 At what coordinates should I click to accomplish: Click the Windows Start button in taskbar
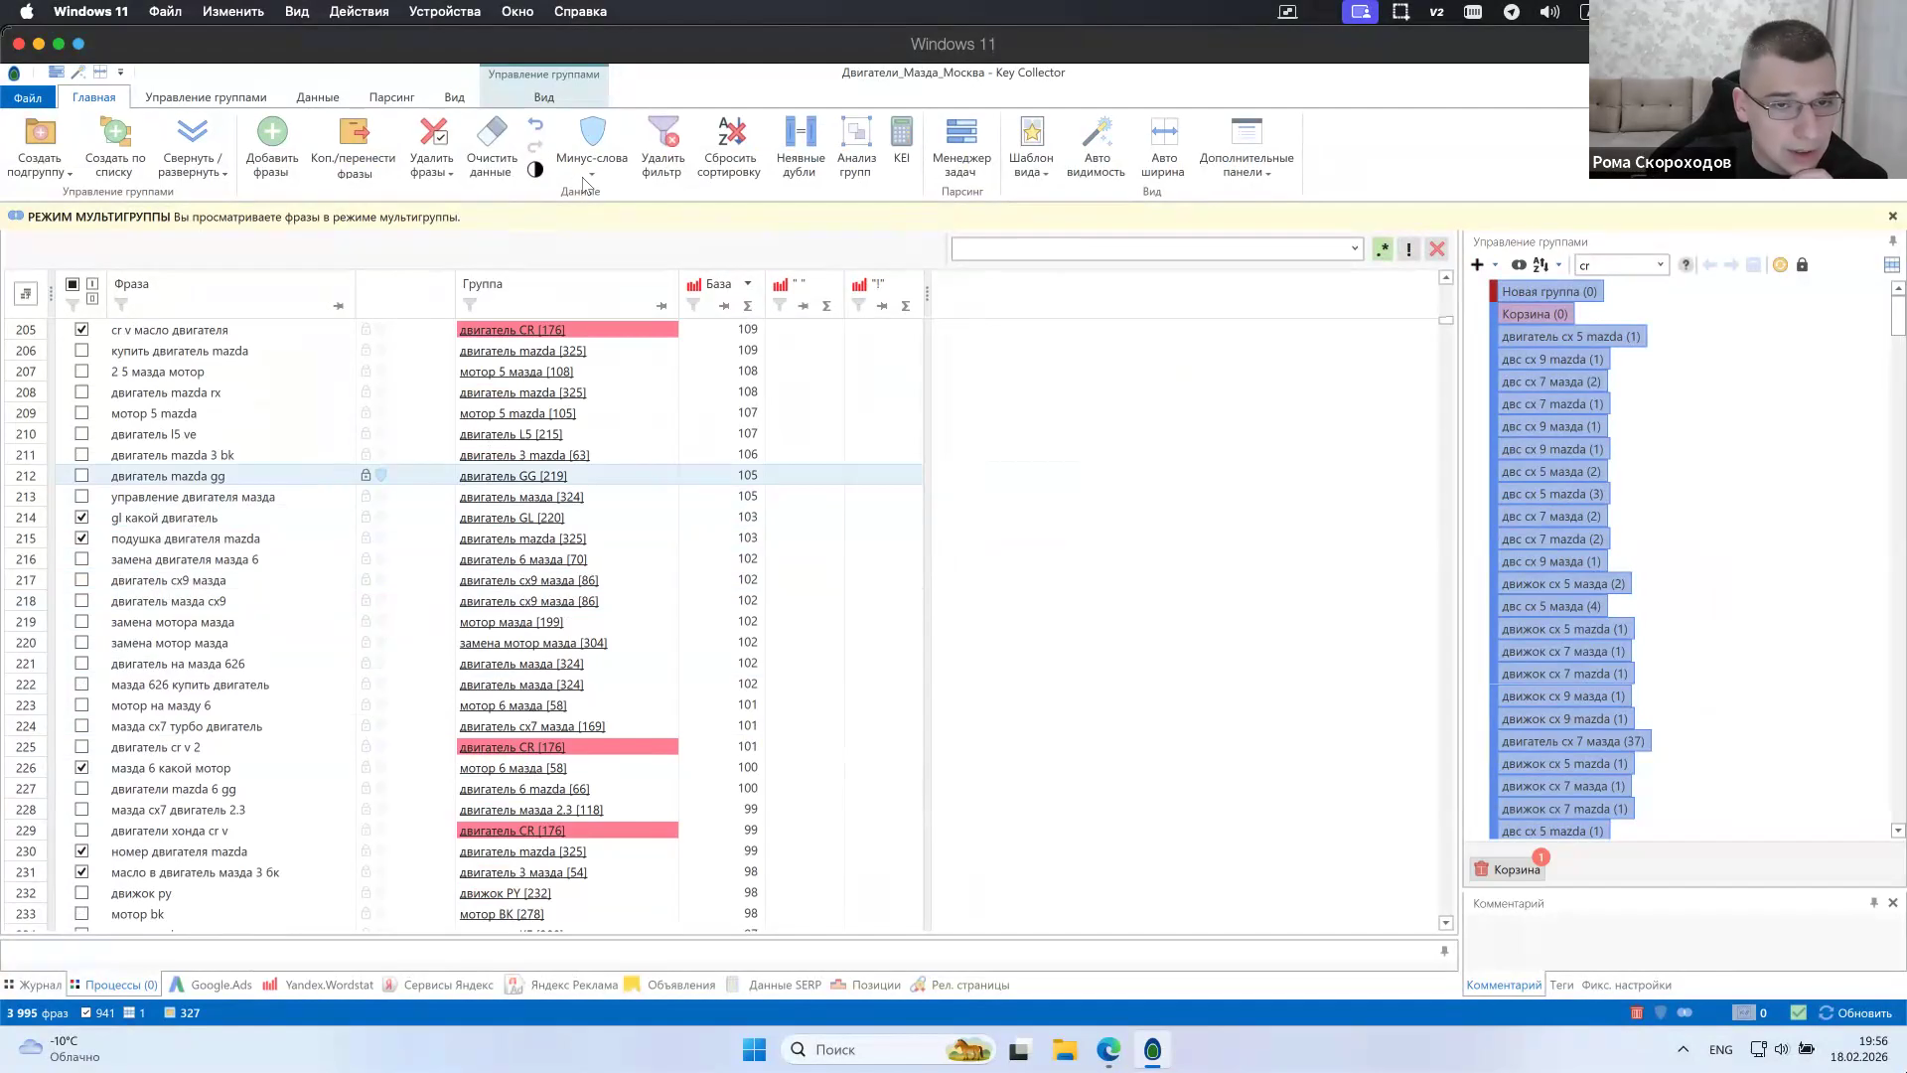pyautogui.click(x=754, y=1050)
